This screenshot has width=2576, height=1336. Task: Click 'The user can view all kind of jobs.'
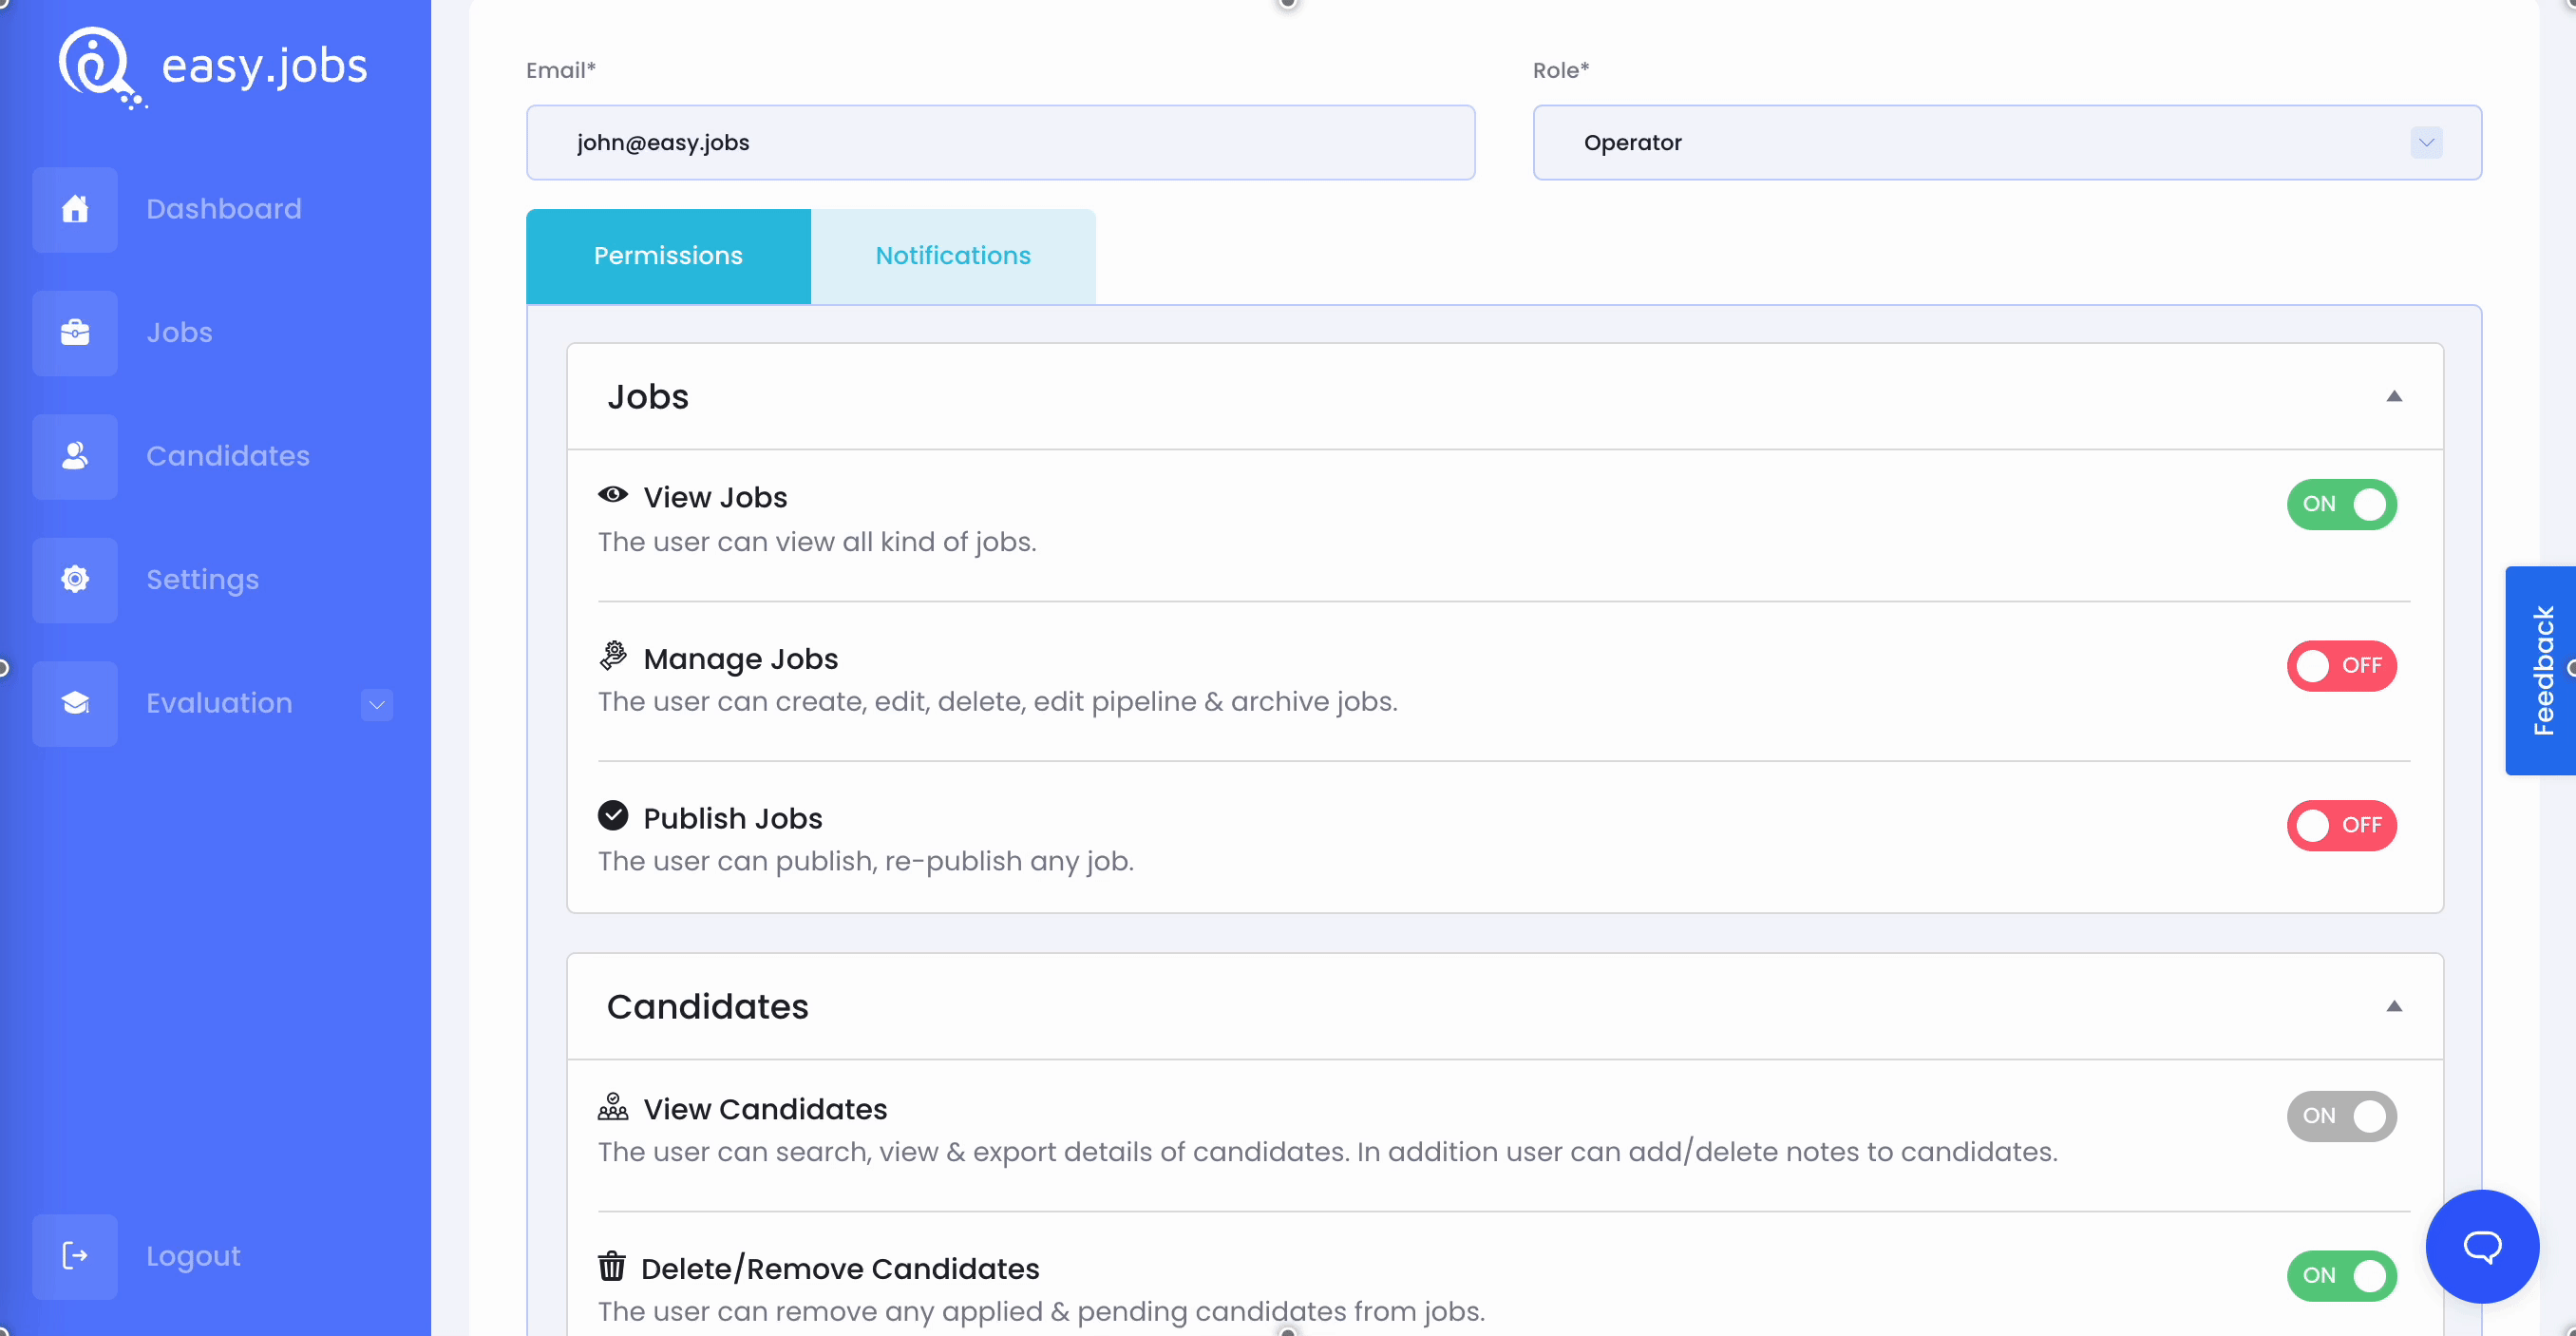point(817,542)
